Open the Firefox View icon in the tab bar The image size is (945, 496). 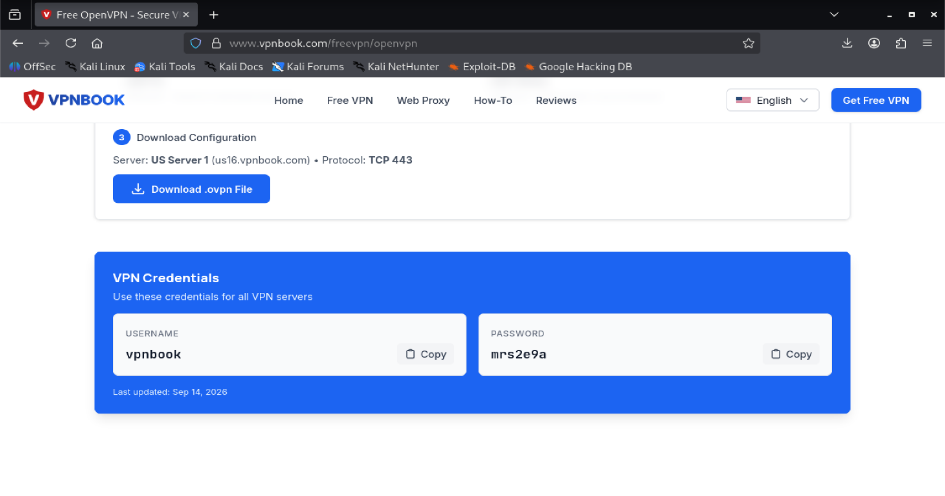pyautogui.click(x=15, y=15)
